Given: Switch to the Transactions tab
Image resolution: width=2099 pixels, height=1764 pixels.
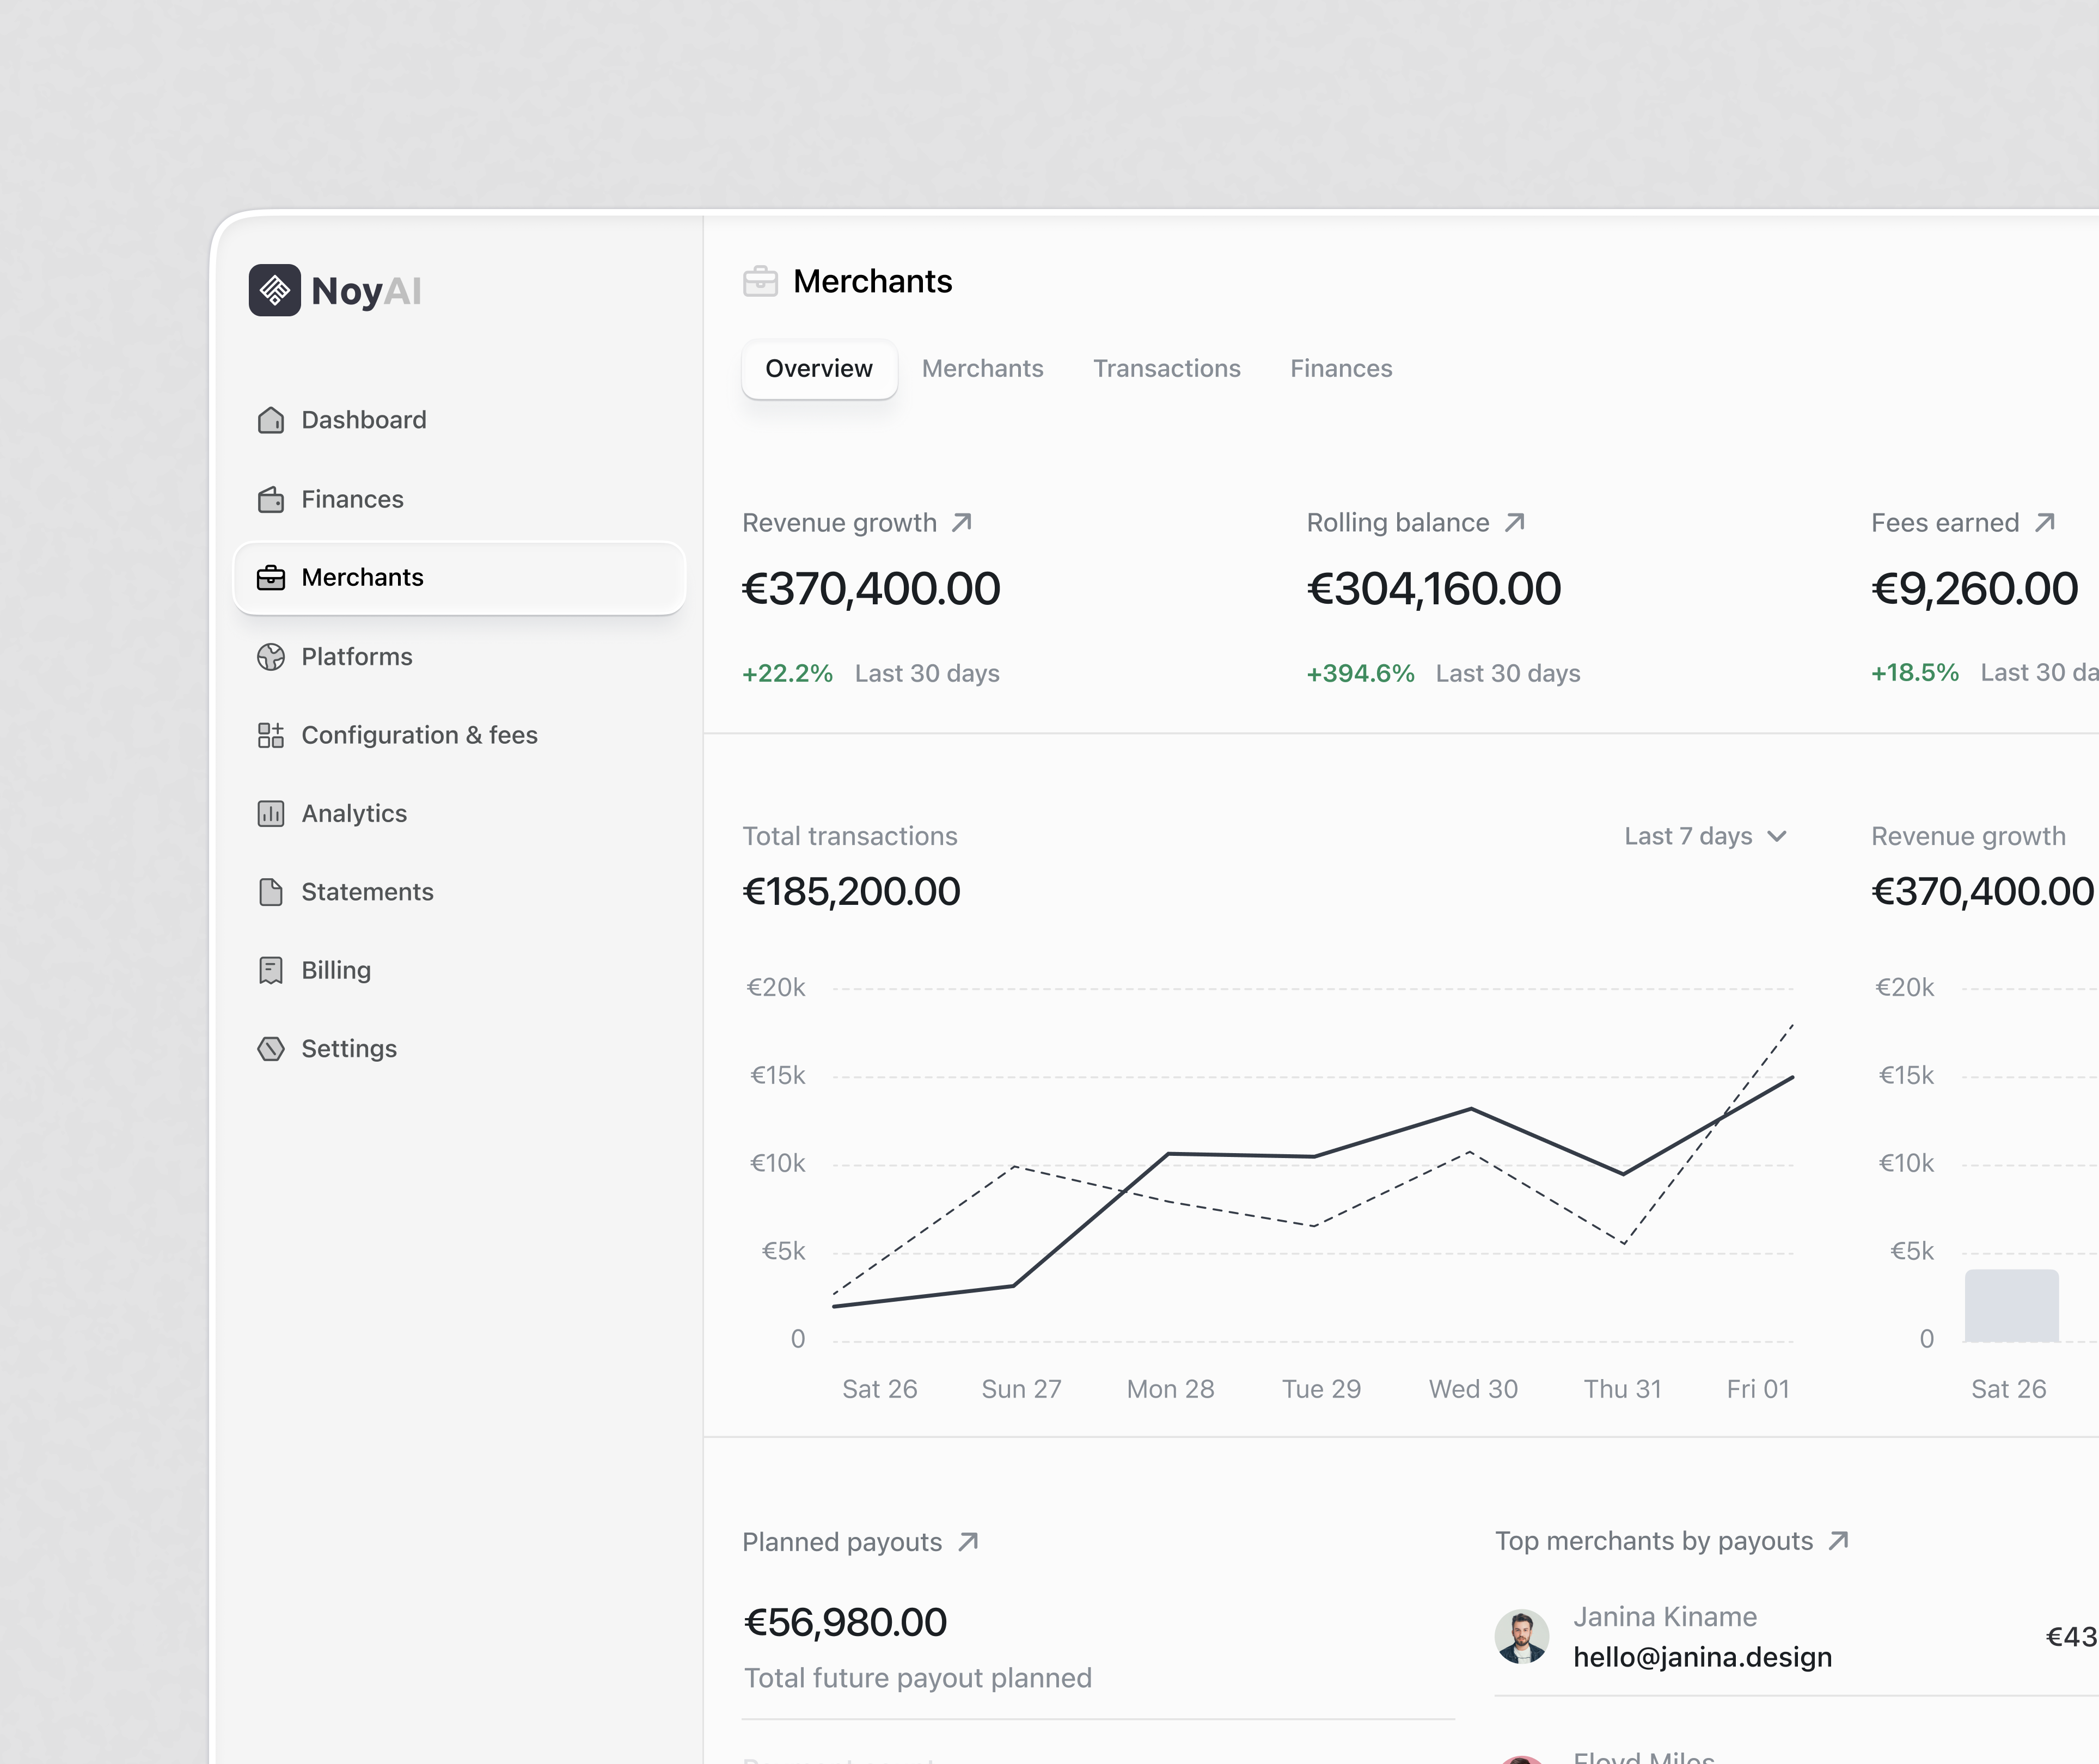Looking at the screenshot, I should (x=1166, y=368).
